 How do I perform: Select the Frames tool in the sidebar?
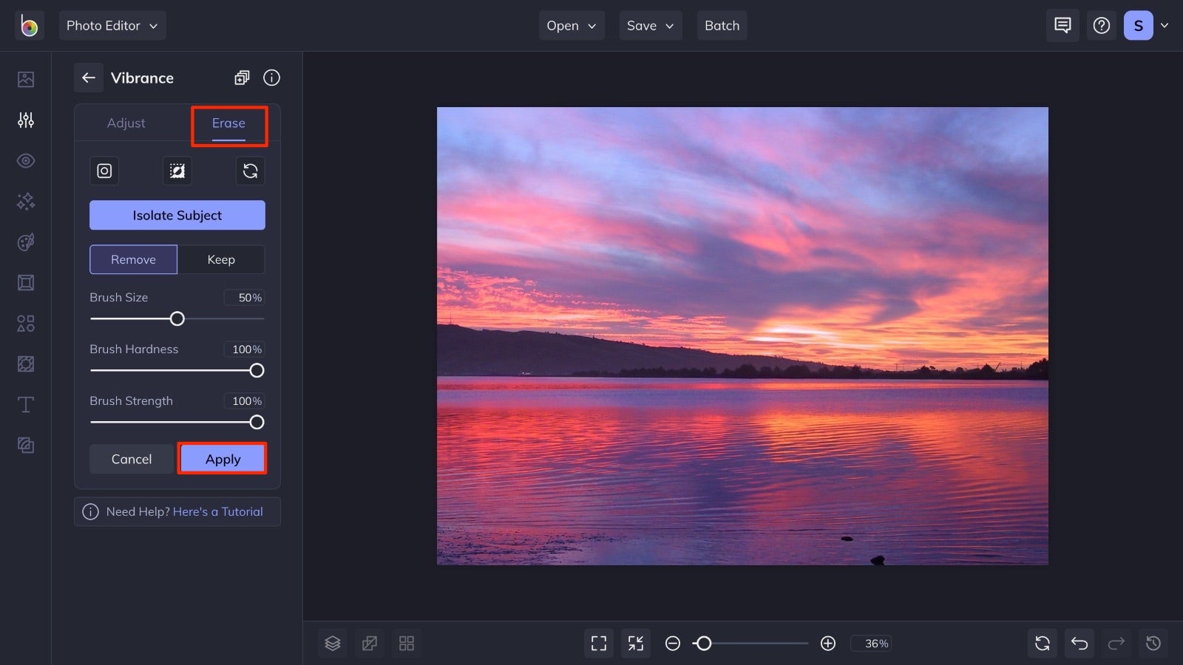[25, 282]
